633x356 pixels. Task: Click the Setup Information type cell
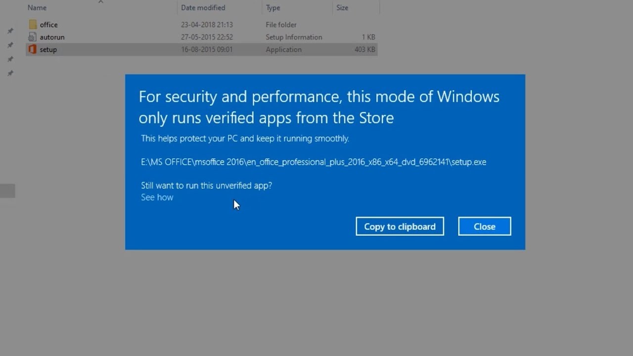tap(294, 37)
